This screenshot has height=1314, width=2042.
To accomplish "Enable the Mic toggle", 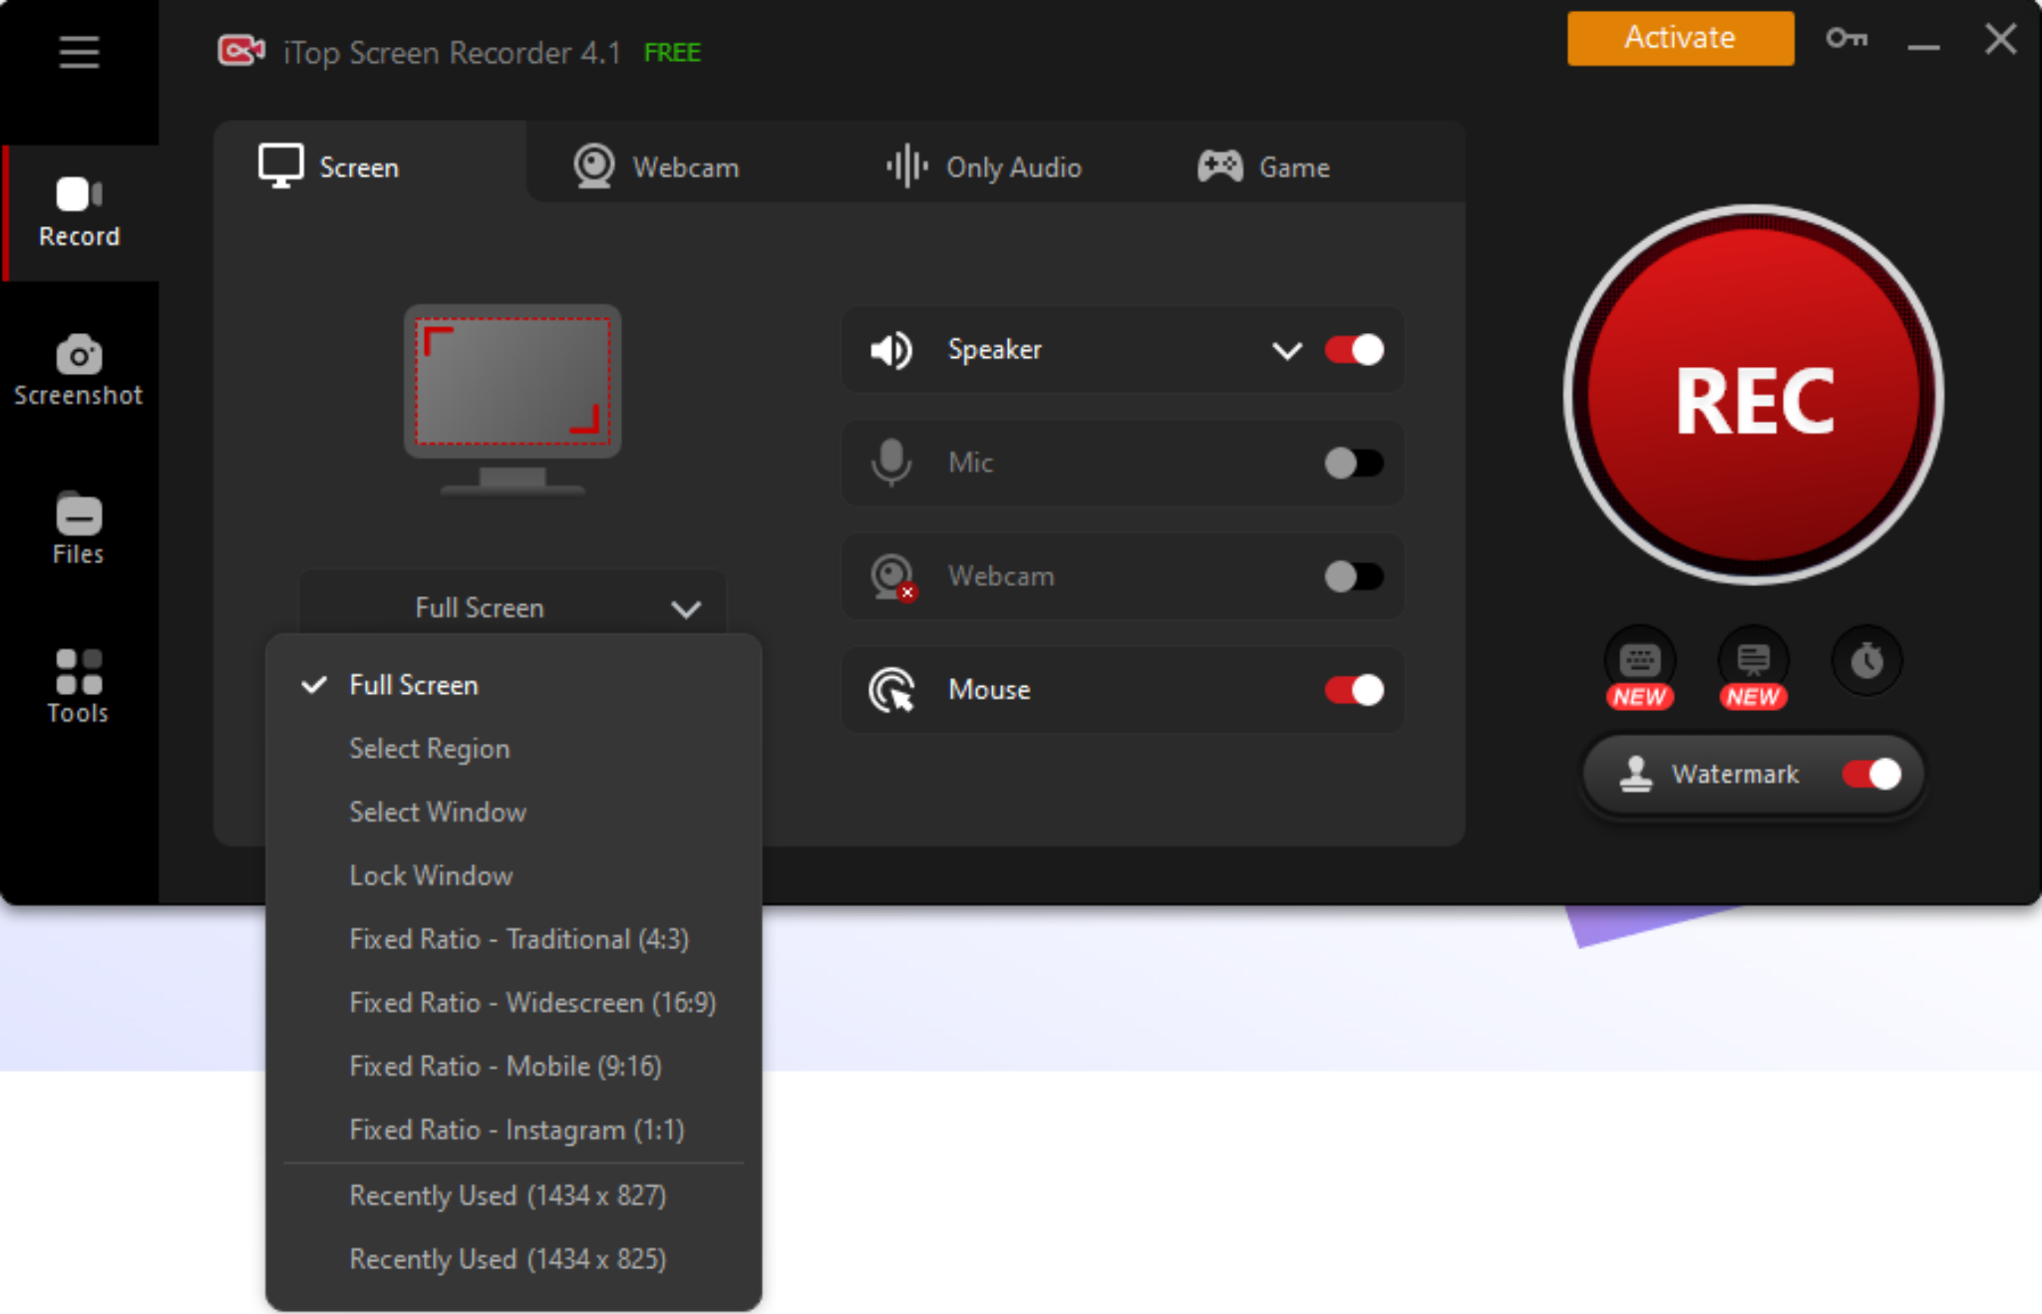I will point(1353,463).
